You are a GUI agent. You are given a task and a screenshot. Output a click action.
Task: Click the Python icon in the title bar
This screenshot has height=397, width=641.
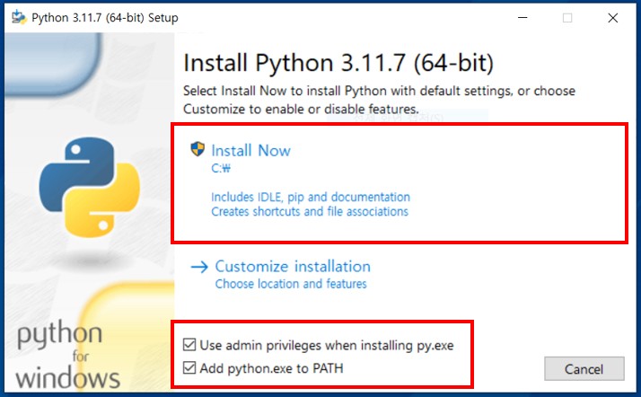pos(18,17)
